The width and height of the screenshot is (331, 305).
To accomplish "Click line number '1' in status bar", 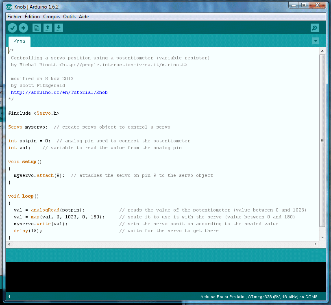I will click(9, 297).
